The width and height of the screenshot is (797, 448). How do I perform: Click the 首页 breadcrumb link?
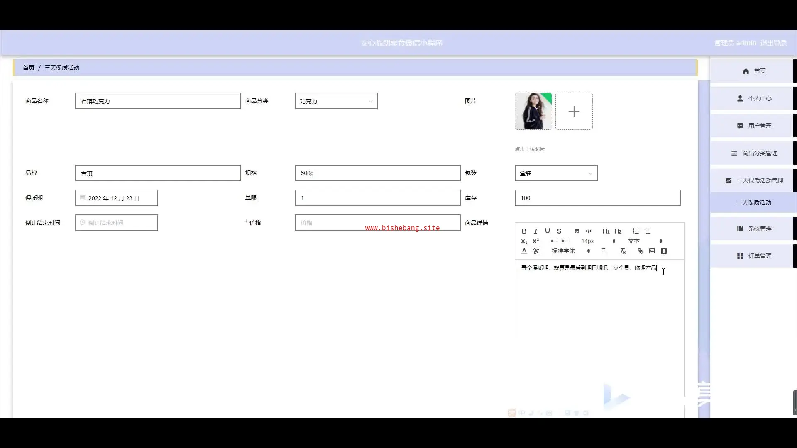pyautogui.click(x=29, y=68)
